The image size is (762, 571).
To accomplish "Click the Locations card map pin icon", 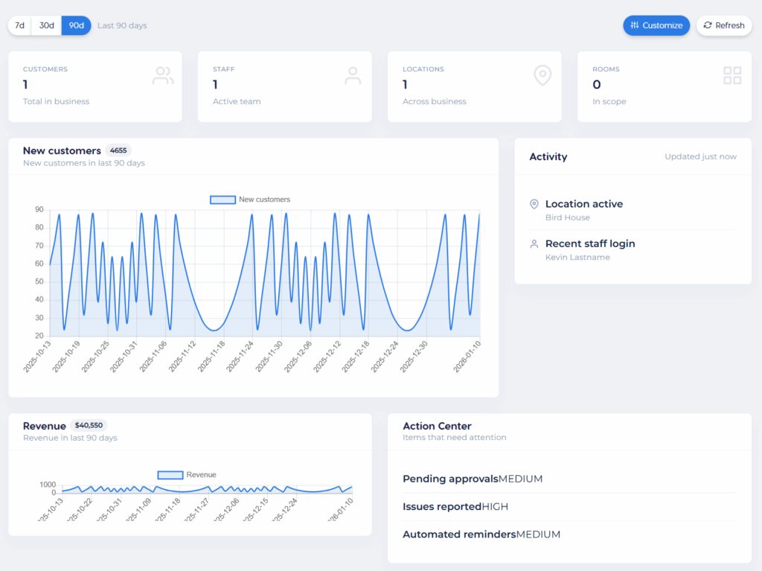I will point(542,75).
